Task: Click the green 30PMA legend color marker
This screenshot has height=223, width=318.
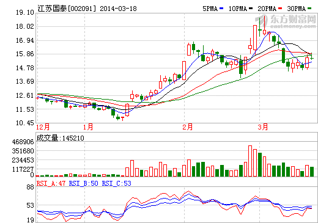Action: [309, 9]
